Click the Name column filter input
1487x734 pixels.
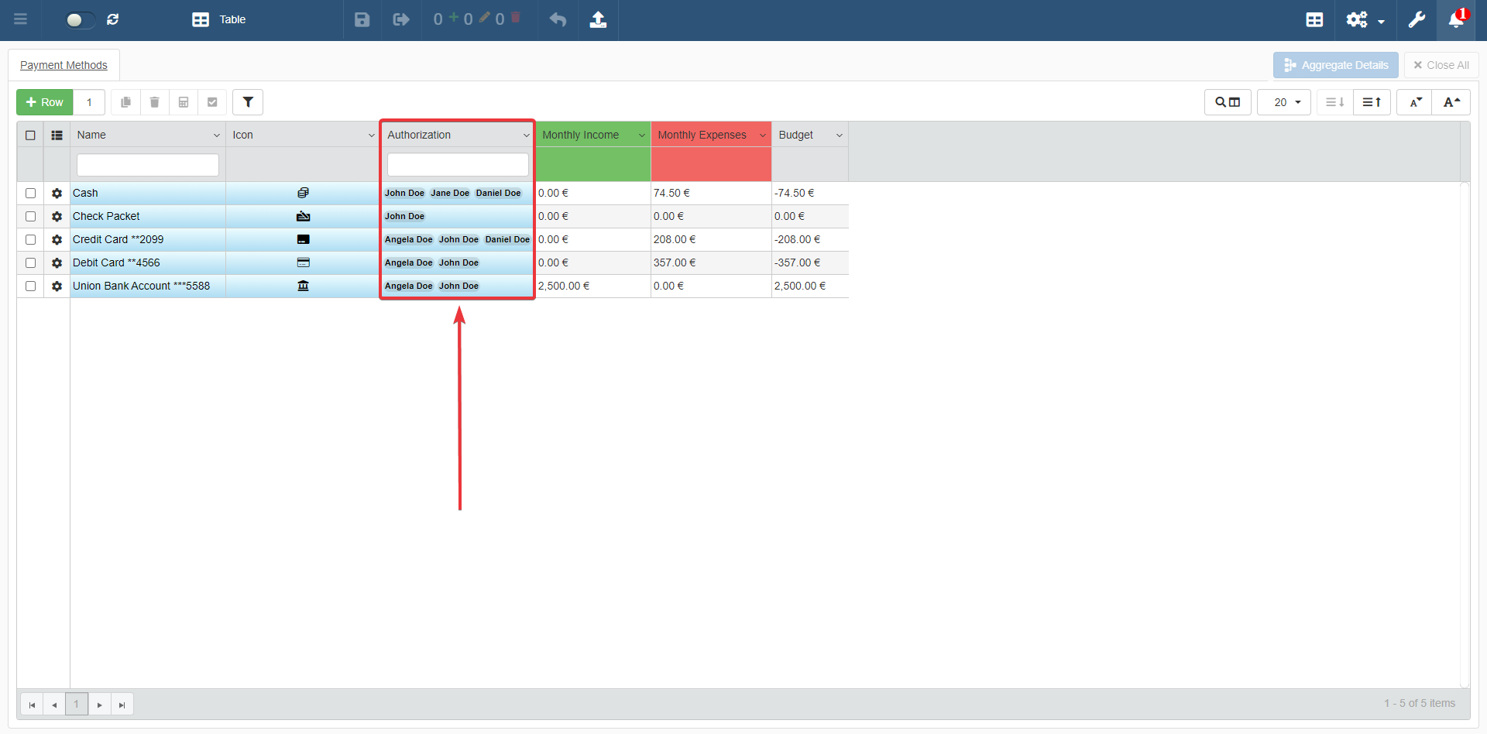147,165
